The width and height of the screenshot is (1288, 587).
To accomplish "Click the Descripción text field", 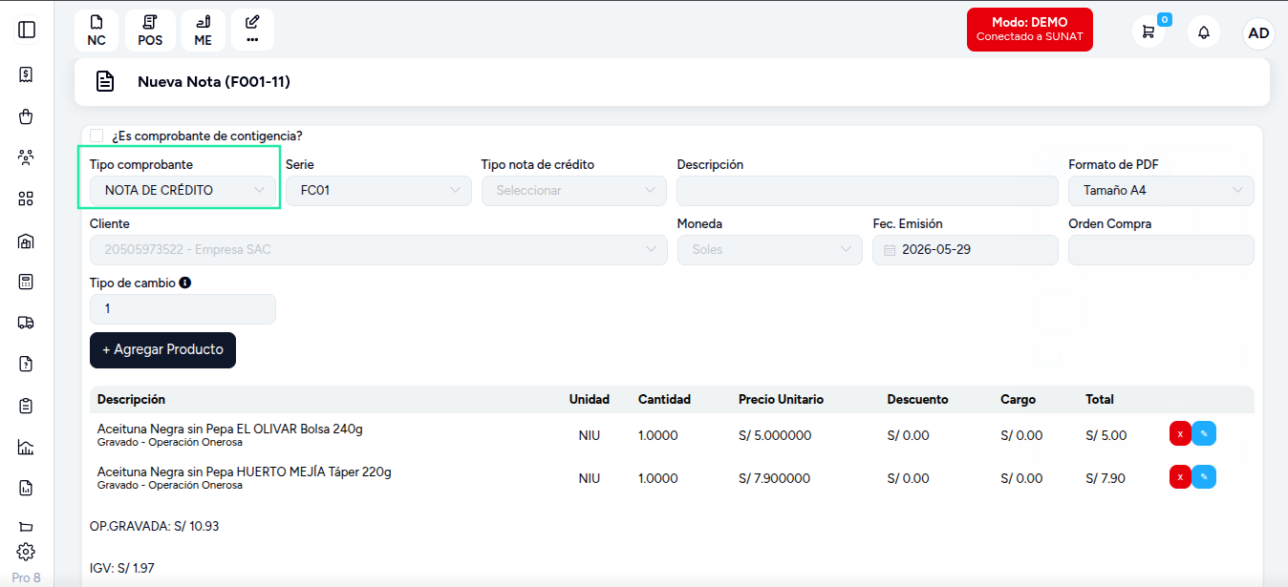I will [868, 190].
